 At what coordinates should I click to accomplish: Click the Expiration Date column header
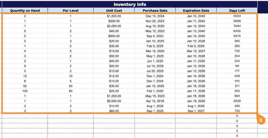click(196, 10)
